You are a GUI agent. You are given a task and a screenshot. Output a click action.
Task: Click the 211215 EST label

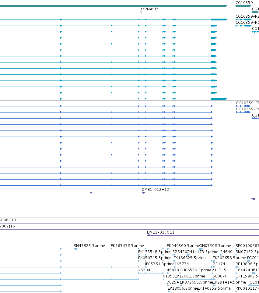[219, 270]
